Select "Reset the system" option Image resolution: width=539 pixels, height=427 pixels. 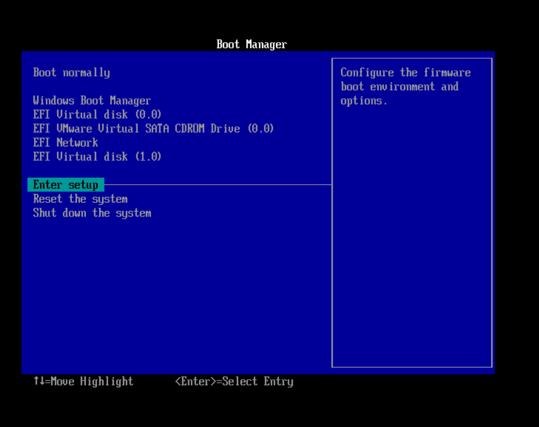pos(80,199)
